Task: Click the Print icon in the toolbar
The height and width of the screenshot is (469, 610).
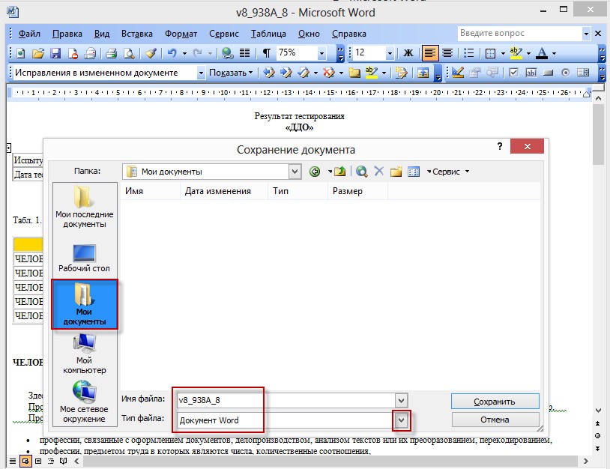Action: tap(111, 53)
